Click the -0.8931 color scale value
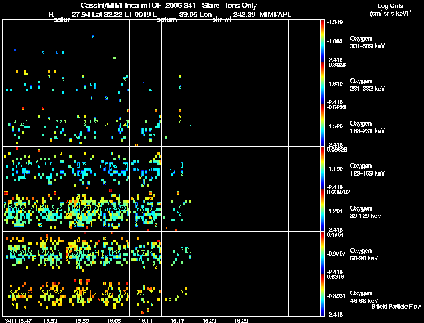424x323 pixels. [336, 296]
